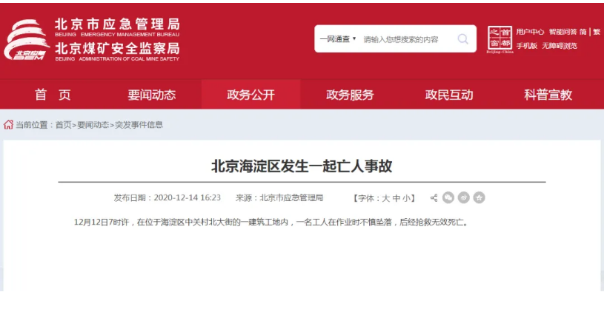Click the 无障碍浏览 accessibility link
Screen dimensions: 607x309
559,46
